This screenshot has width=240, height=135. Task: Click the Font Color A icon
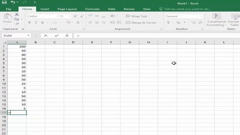click(x=78, y=22)
